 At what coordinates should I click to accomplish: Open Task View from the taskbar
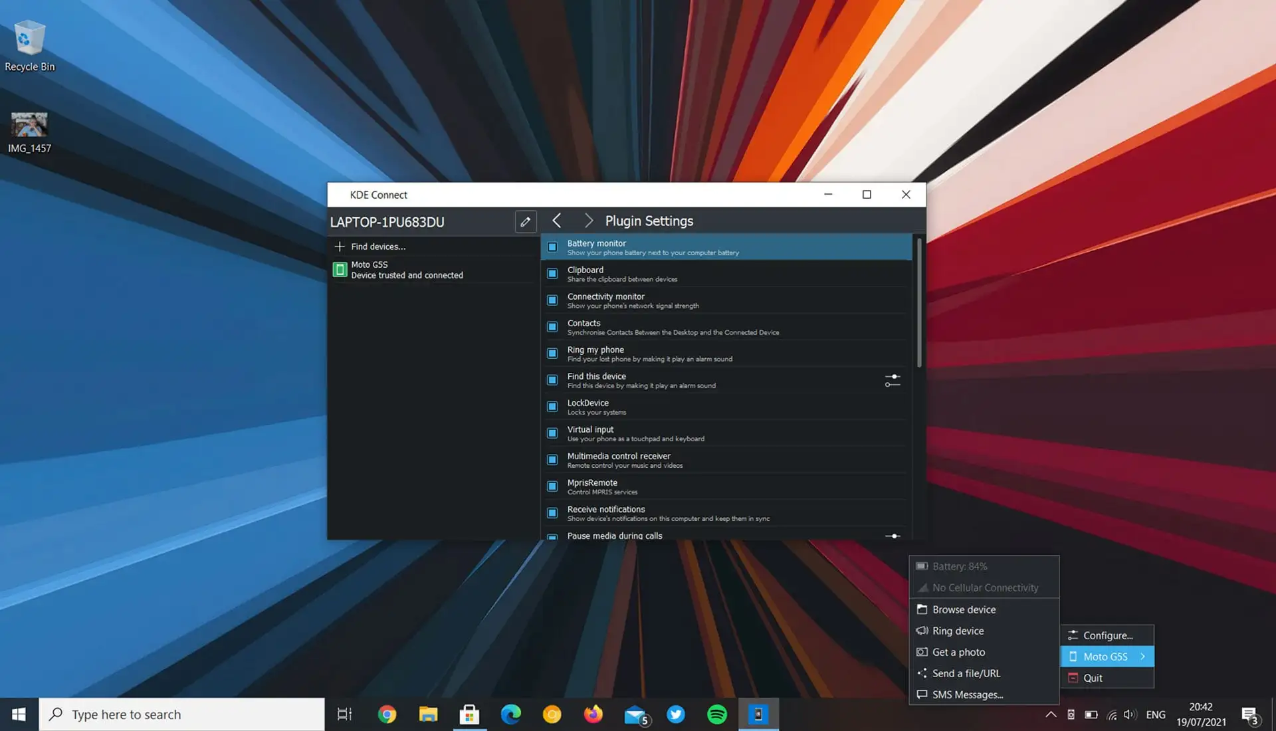(x=344, y=714)
